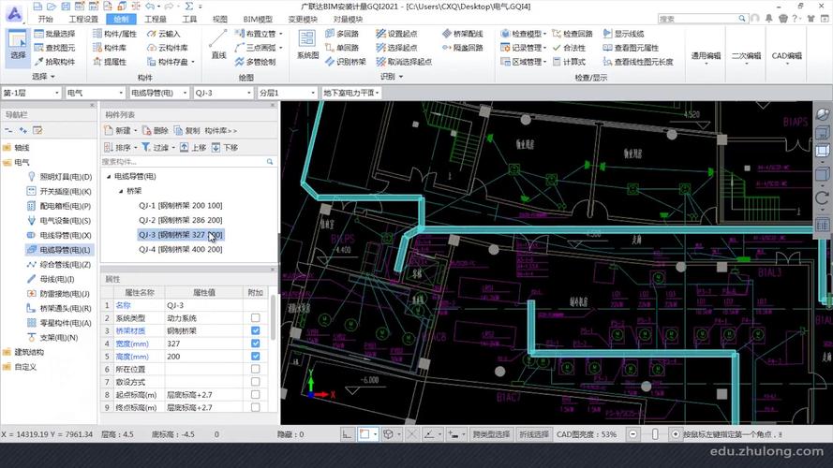Screen dimensions: 833x468
Task: Open the 开始 ribbon tab
Action: (x=46, y=19)
